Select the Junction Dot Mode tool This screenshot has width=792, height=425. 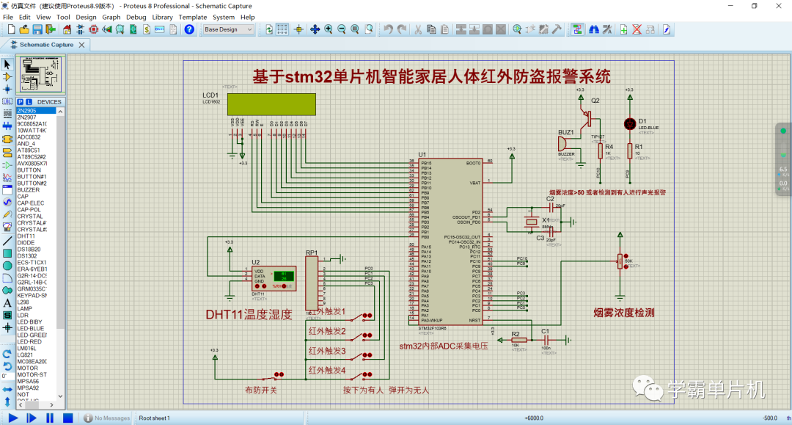point(7,89)
